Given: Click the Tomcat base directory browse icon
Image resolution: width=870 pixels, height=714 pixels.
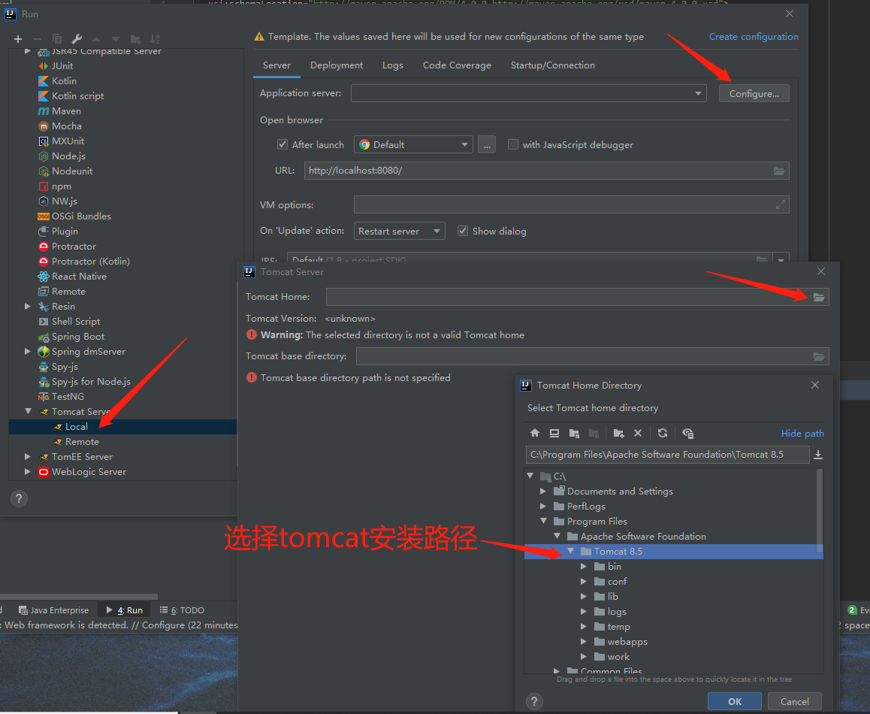Looking at the screenshot, I should click(x=819, y=356).
